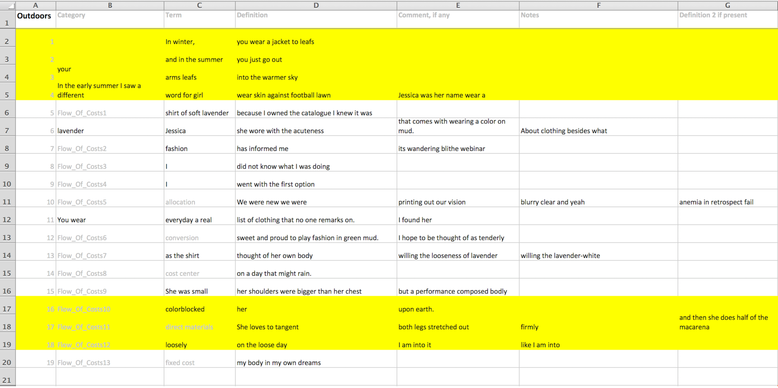Click the 'Term' header cell
Viewport: 778px width, 388px height.
click(x=200, y=19)
